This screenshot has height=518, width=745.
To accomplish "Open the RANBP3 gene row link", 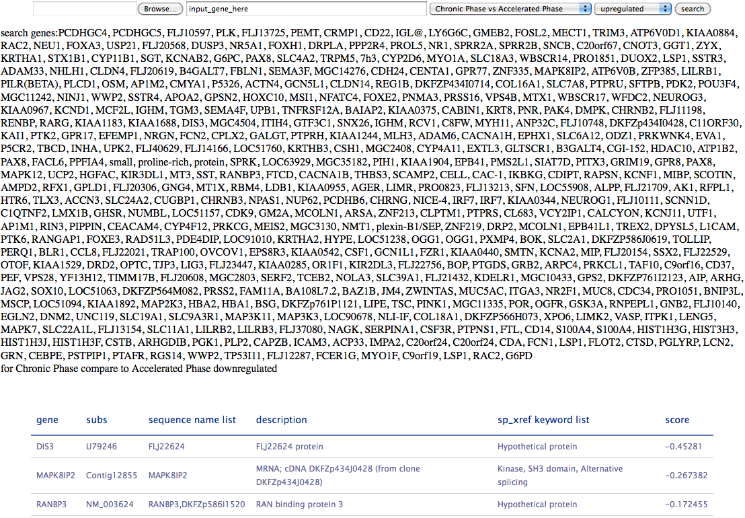I will pyautogui.click(x=51, y=504).
